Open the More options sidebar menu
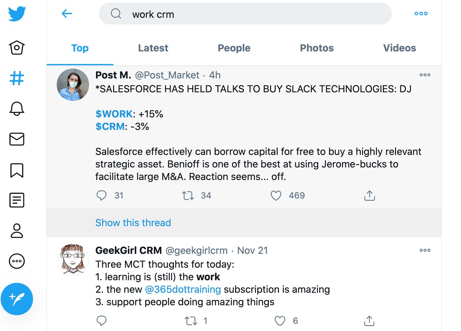 (16, 261)
